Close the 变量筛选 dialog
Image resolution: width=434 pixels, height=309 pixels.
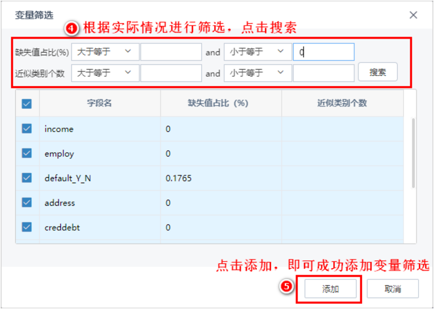pos(413,15)
